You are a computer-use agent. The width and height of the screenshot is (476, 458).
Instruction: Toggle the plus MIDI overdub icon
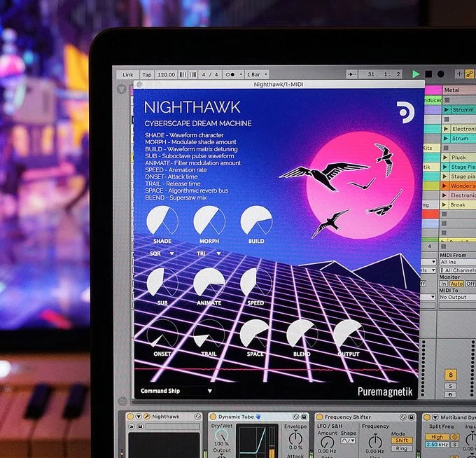pyautogui.click(x=459, y=74)
